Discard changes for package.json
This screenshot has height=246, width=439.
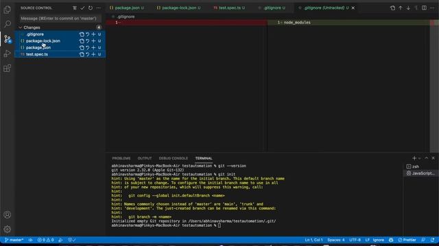(x=88, y=48)
